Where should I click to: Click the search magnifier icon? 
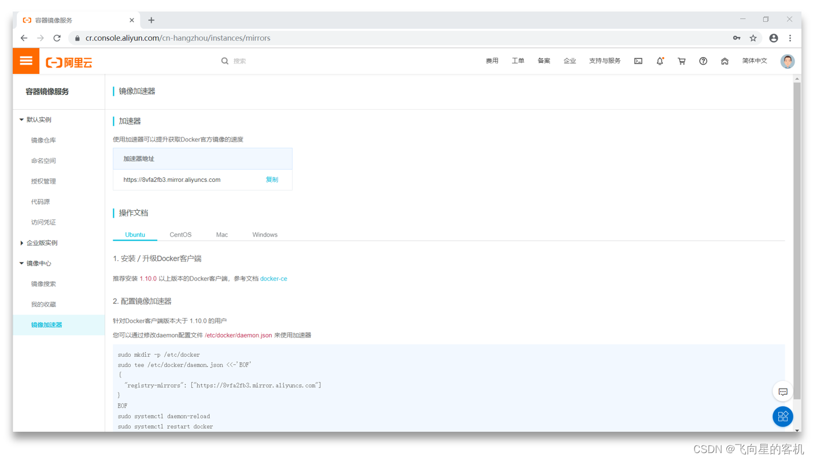coord(225,61)
